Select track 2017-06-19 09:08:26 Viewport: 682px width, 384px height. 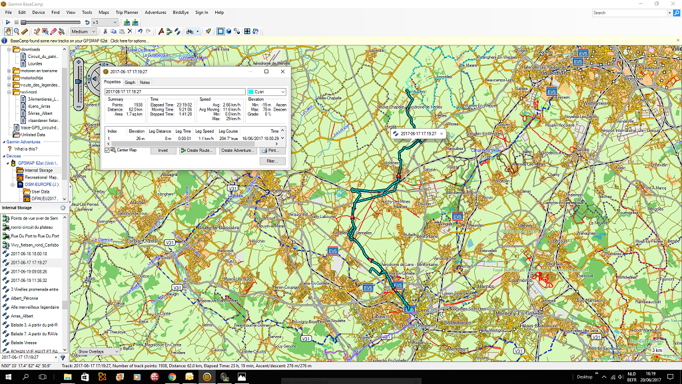(29, 272)
